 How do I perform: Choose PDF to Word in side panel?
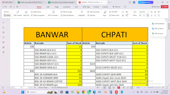pyautogui.click(x=158, y=29)
